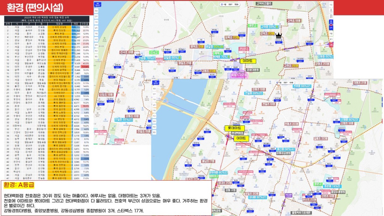Click the 강일중 86%(8) school label

(172, 58)
